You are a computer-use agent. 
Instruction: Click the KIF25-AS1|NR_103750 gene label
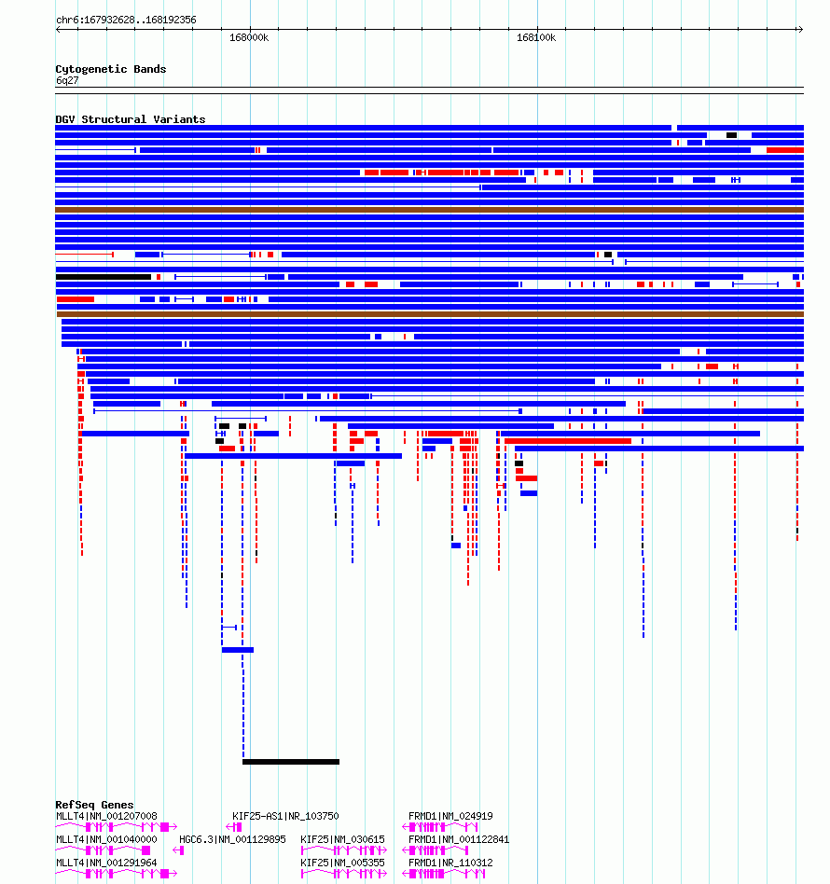tap(286, 816)
